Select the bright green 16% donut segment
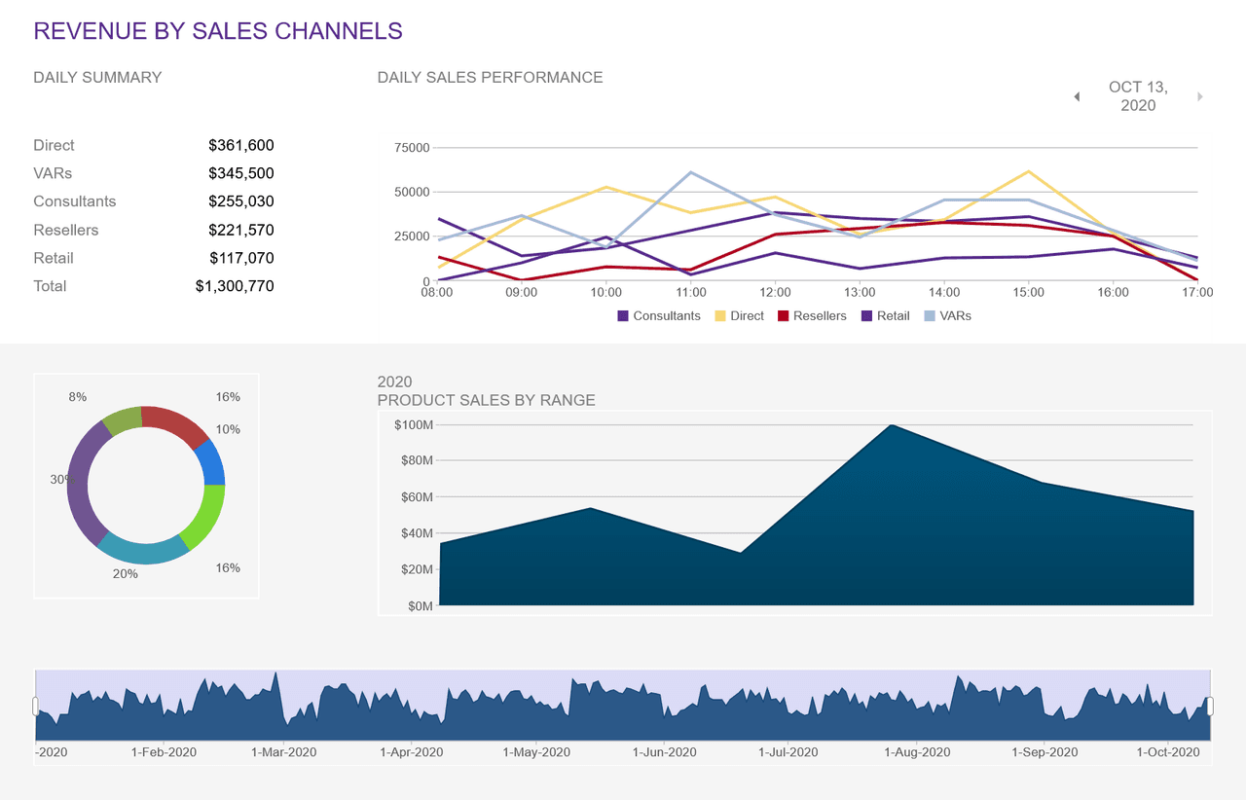This screenshot has height=800, width=1246. pos(204,516)
